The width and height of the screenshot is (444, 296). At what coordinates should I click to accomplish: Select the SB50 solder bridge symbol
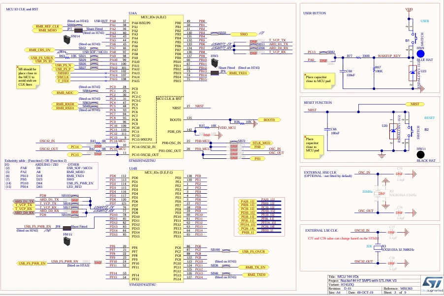[x=214, y=33]
